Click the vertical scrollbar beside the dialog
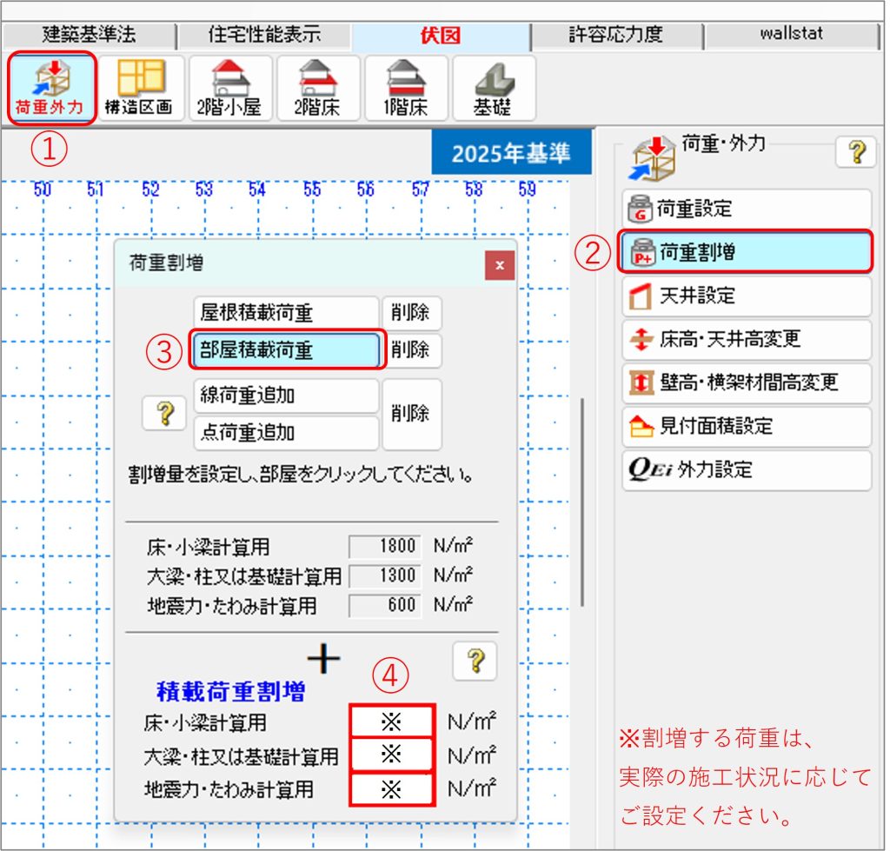 pos(583,504)
